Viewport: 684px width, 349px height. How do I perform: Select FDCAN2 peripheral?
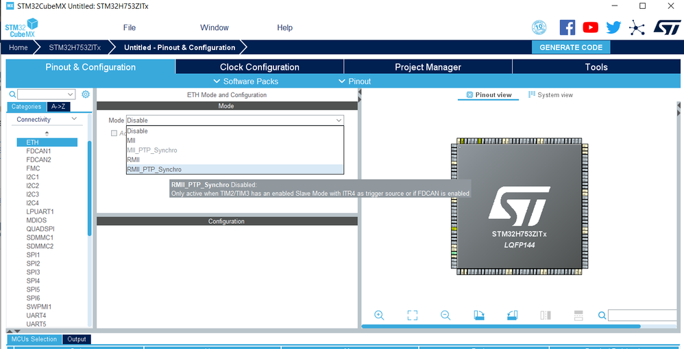pyautogui.click(x=38, y=159)
